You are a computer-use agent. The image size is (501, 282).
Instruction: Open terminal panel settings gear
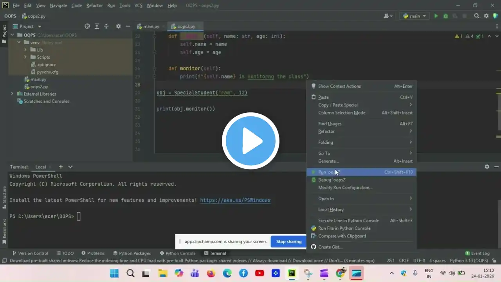click(487, 166)
